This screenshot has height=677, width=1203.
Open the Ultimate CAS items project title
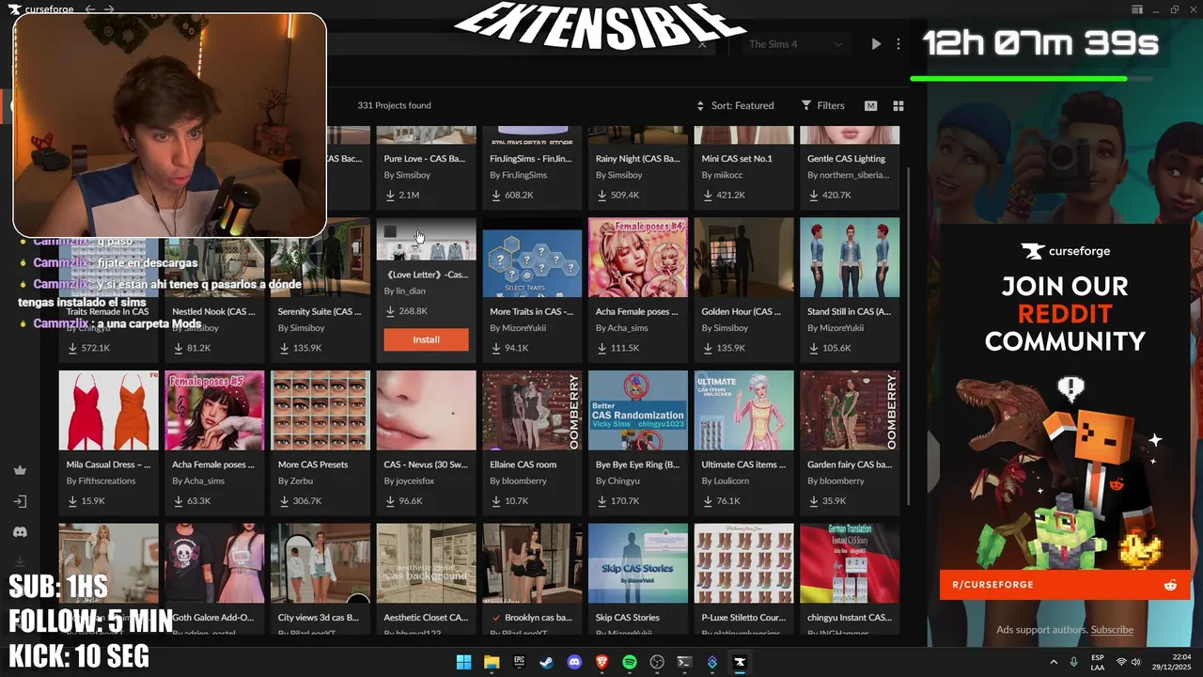pyautogui.click(x=743, y=464)
